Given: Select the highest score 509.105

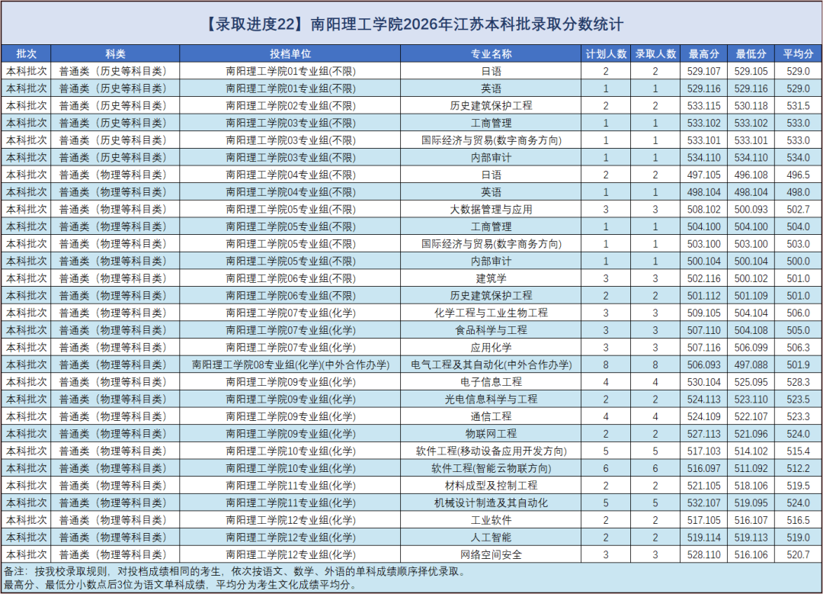Looking at the screenshot, I should pos(704,313).
